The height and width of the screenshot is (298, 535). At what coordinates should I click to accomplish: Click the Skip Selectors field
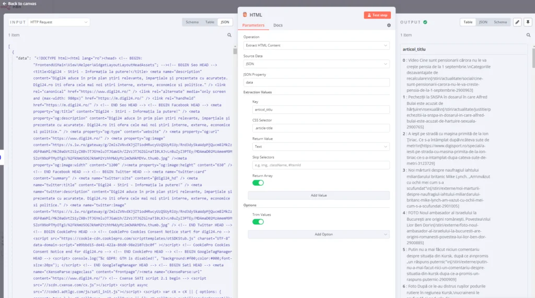321,165
